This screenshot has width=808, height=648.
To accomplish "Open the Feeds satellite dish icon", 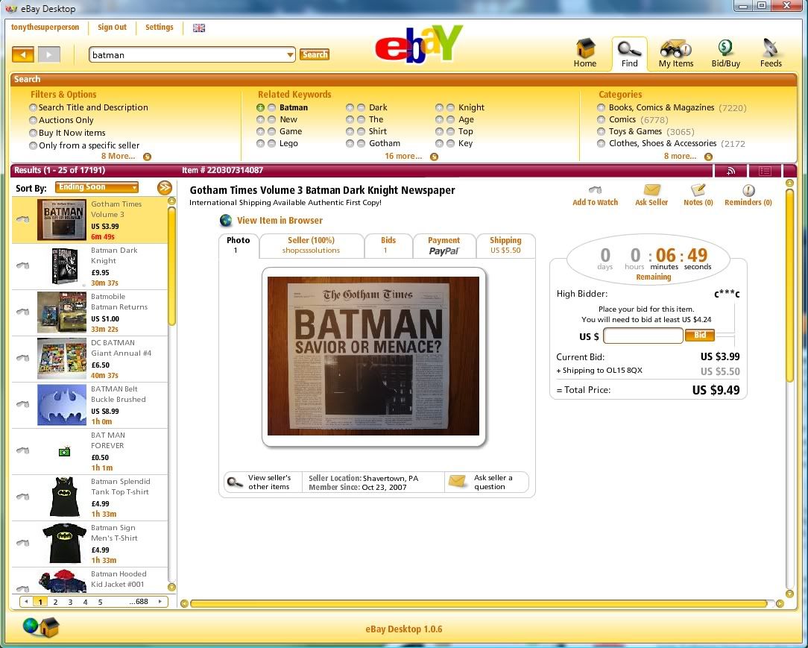I will (x=771, y=48).
